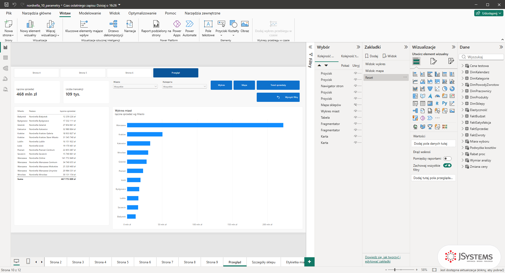Switch to Strona 5 page tab
This screenshot has width=505, height=273.
pyautogui.click(x=123, y=262)
